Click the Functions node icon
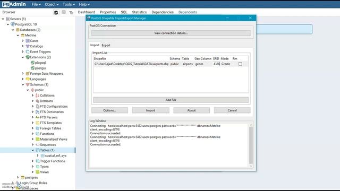340x191 pixels. coord(38,134)
